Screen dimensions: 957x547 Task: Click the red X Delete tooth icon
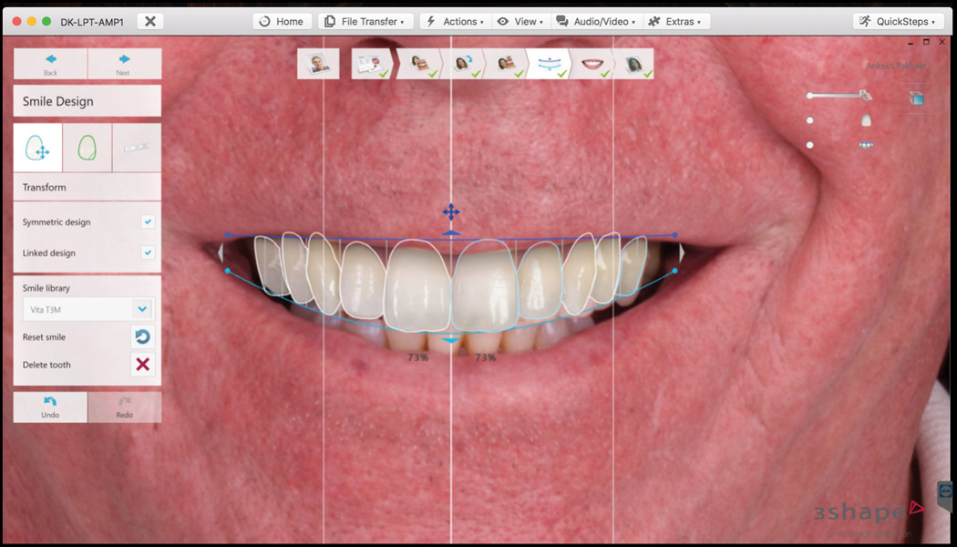(x=142, y=365)
